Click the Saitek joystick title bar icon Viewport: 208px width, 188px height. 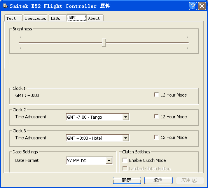(5, 6)
